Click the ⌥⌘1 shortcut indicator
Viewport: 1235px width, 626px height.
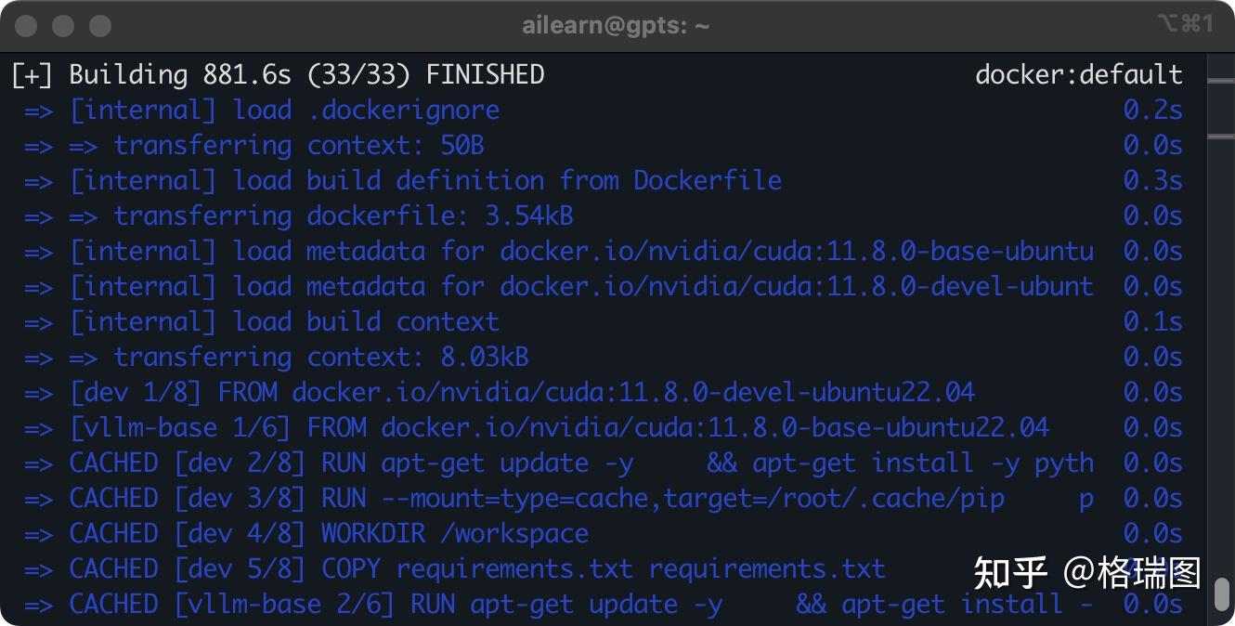pos(1185,24)
